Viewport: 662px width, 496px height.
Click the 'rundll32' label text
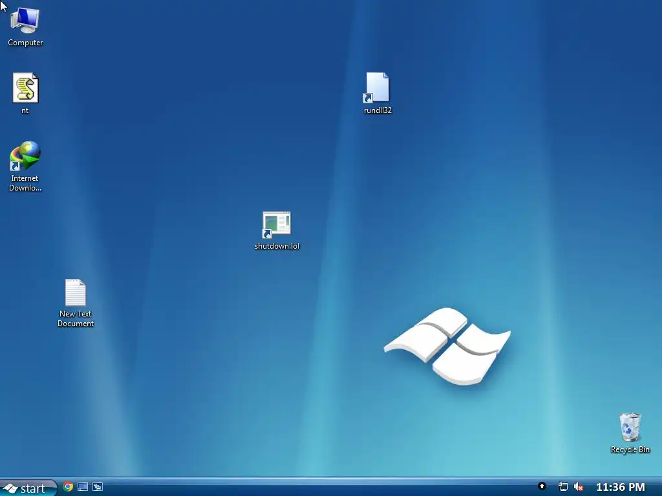coord(378,110)
